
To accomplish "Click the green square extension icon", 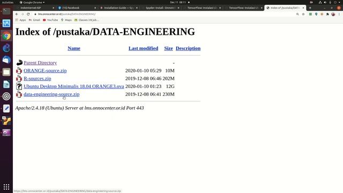I will tap(310, 14).
